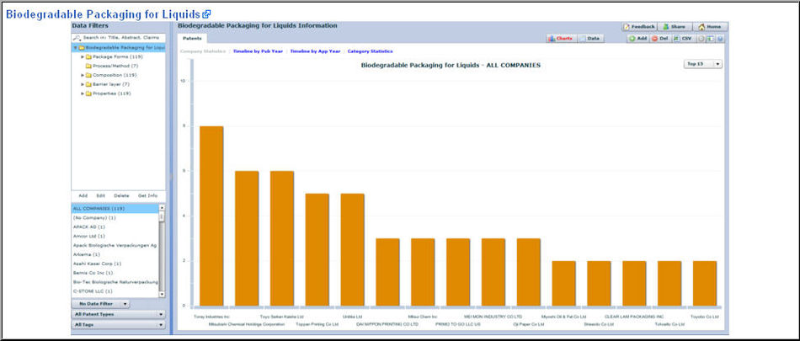Open the Top 15 dropdown
Viewport: 800px width, 341px height.
pyautogui.click(x=704, y=63)
